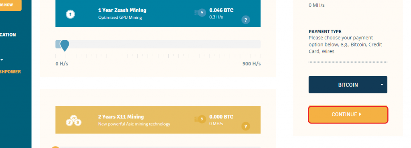Click the 1 Year Zcash Mining title
Screen dimensions: 411x148
point(122,10)
